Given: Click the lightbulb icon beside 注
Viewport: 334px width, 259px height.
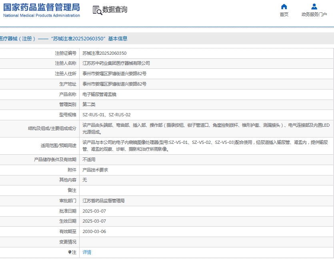Looking at the screenshot, I should [70, 252].
